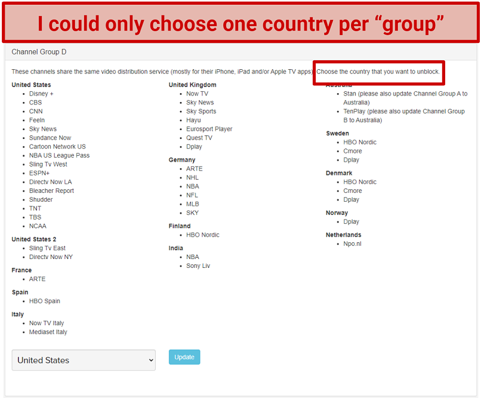
Task: Click TBS entry
Action: pyautogui.click(x=35, y=217)
